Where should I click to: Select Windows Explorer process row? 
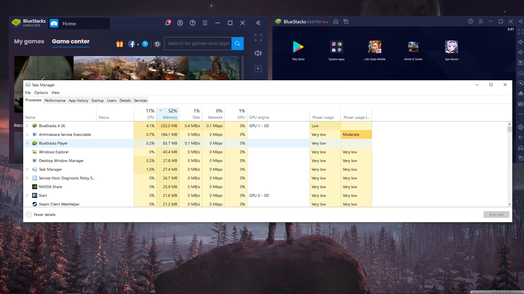point(198,152)
